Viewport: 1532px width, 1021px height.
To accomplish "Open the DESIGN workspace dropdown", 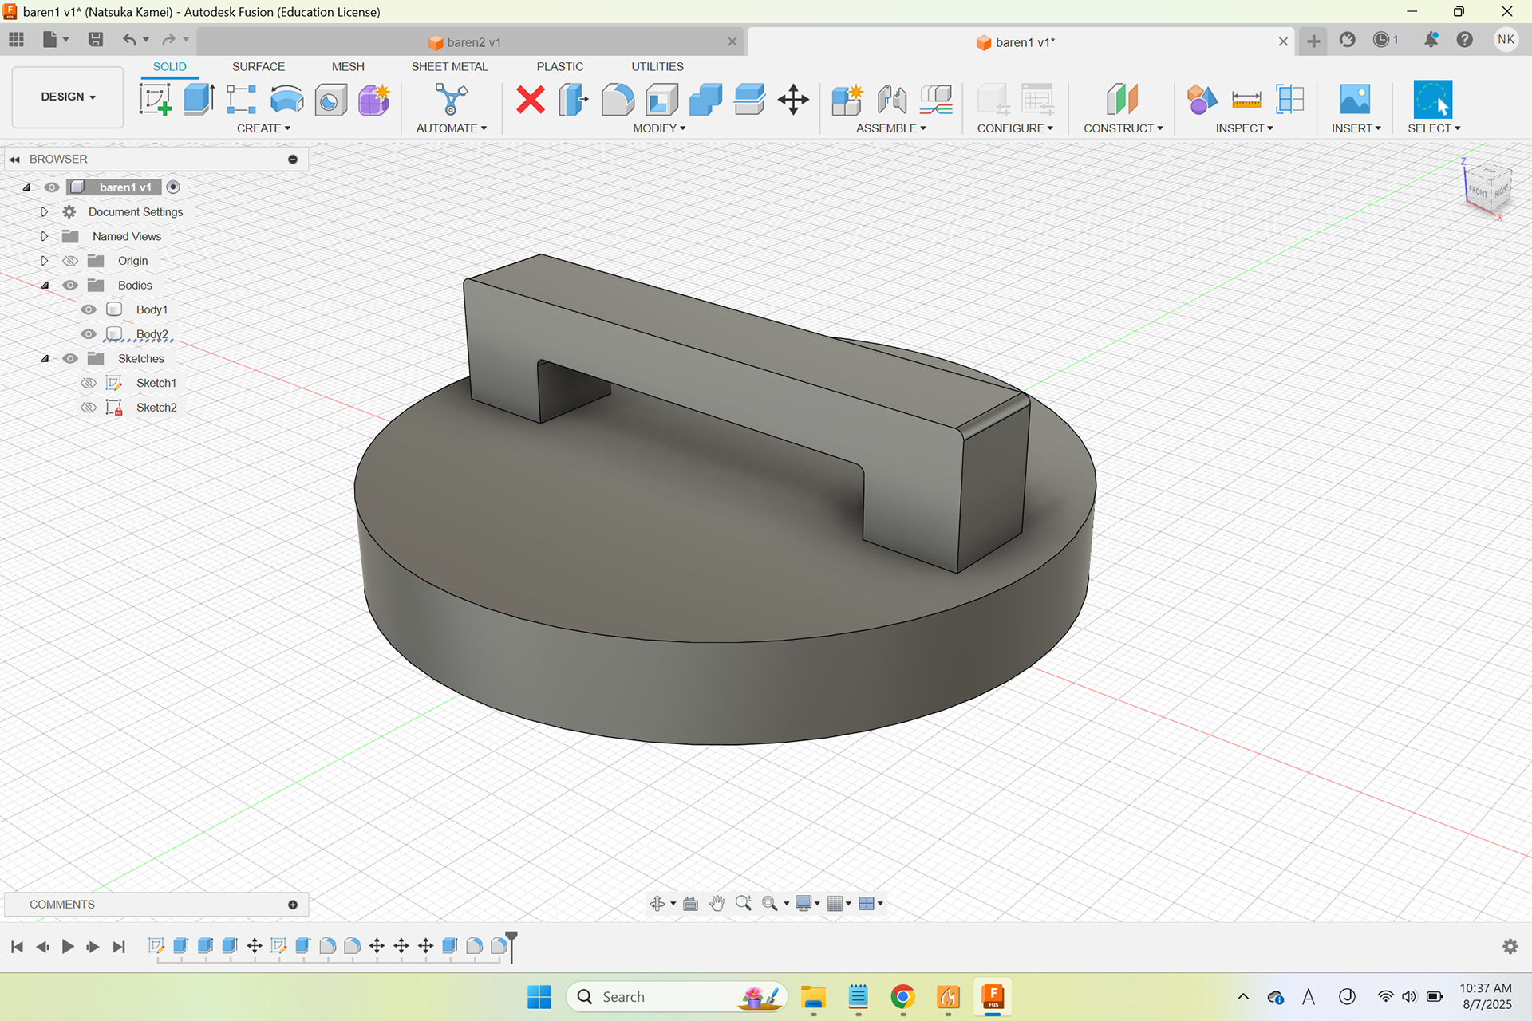I will tap(68, 97).
